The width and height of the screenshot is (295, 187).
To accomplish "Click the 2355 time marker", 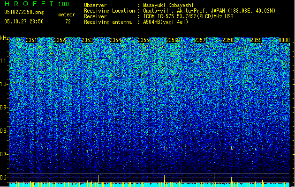I will tap(144, 40).
